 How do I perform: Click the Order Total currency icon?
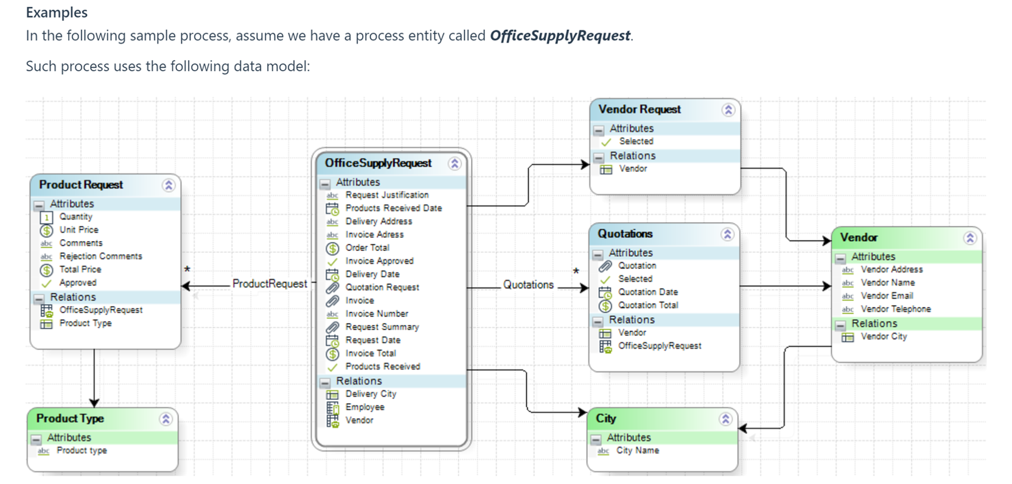pos(332,248)
